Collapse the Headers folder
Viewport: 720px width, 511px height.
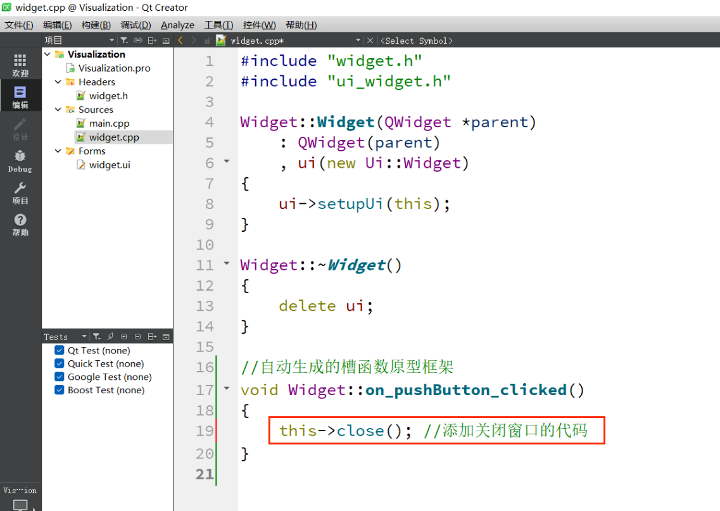pyautogui.click(x=58, y=82)
